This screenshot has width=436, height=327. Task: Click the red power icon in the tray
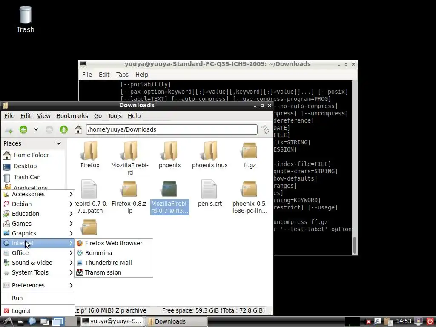pyautogui.click(x=430, y=322)
